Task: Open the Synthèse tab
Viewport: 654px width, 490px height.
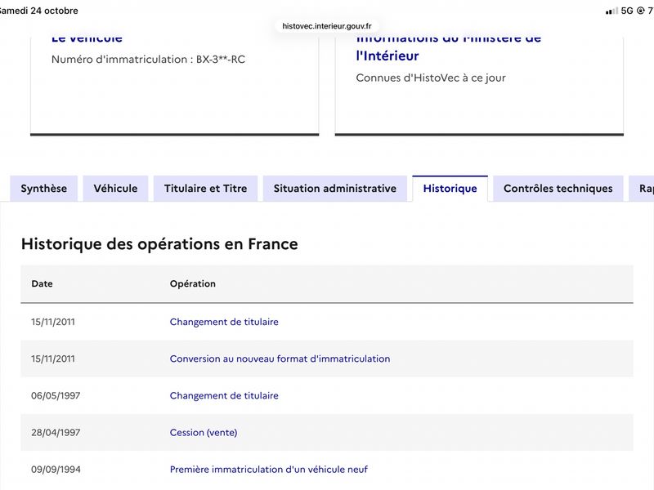Action: 44,189
